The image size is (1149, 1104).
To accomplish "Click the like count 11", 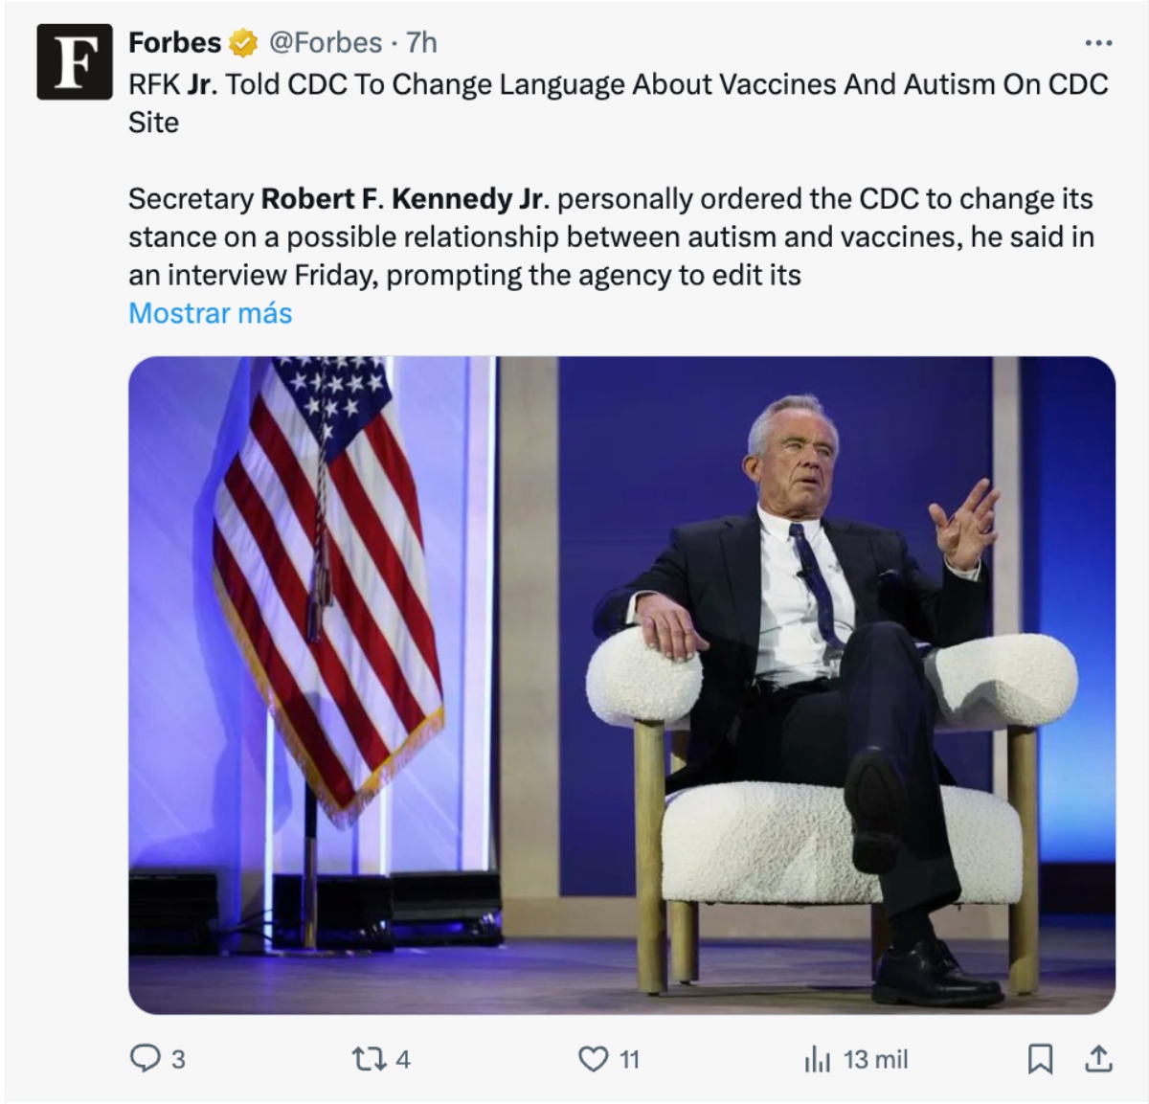I will click(x=629, y=1060).
